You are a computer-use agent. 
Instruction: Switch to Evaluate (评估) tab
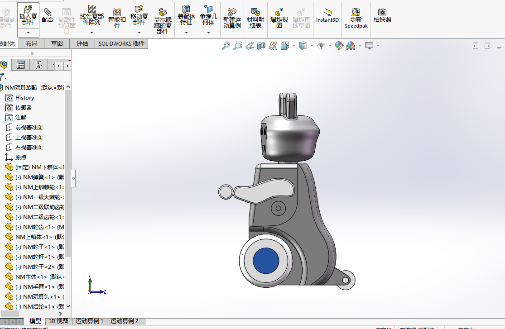click(82, 43)
